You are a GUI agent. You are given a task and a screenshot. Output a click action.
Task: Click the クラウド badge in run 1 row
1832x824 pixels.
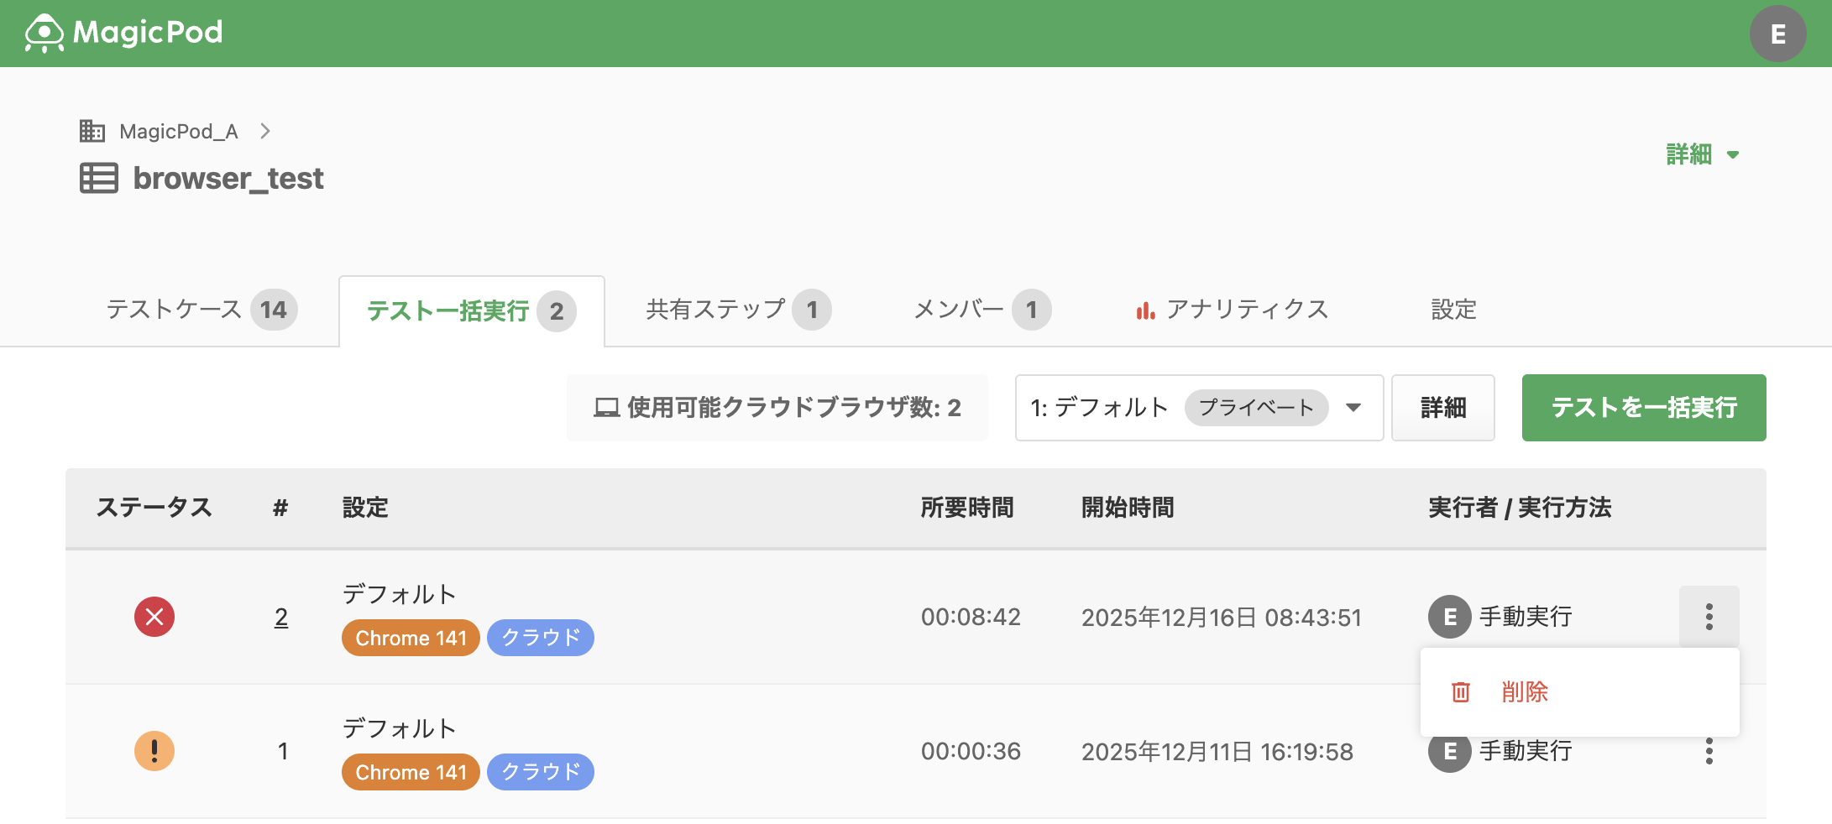click(x=541, y=772)
